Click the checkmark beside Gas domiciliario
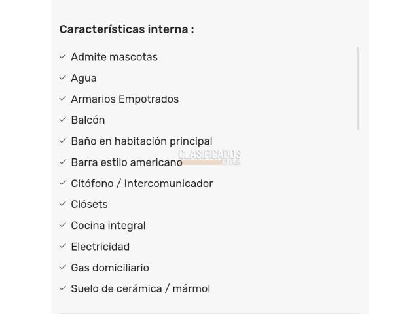The height and width of the screenshot is (314, 419). click(x=63, y=267)
